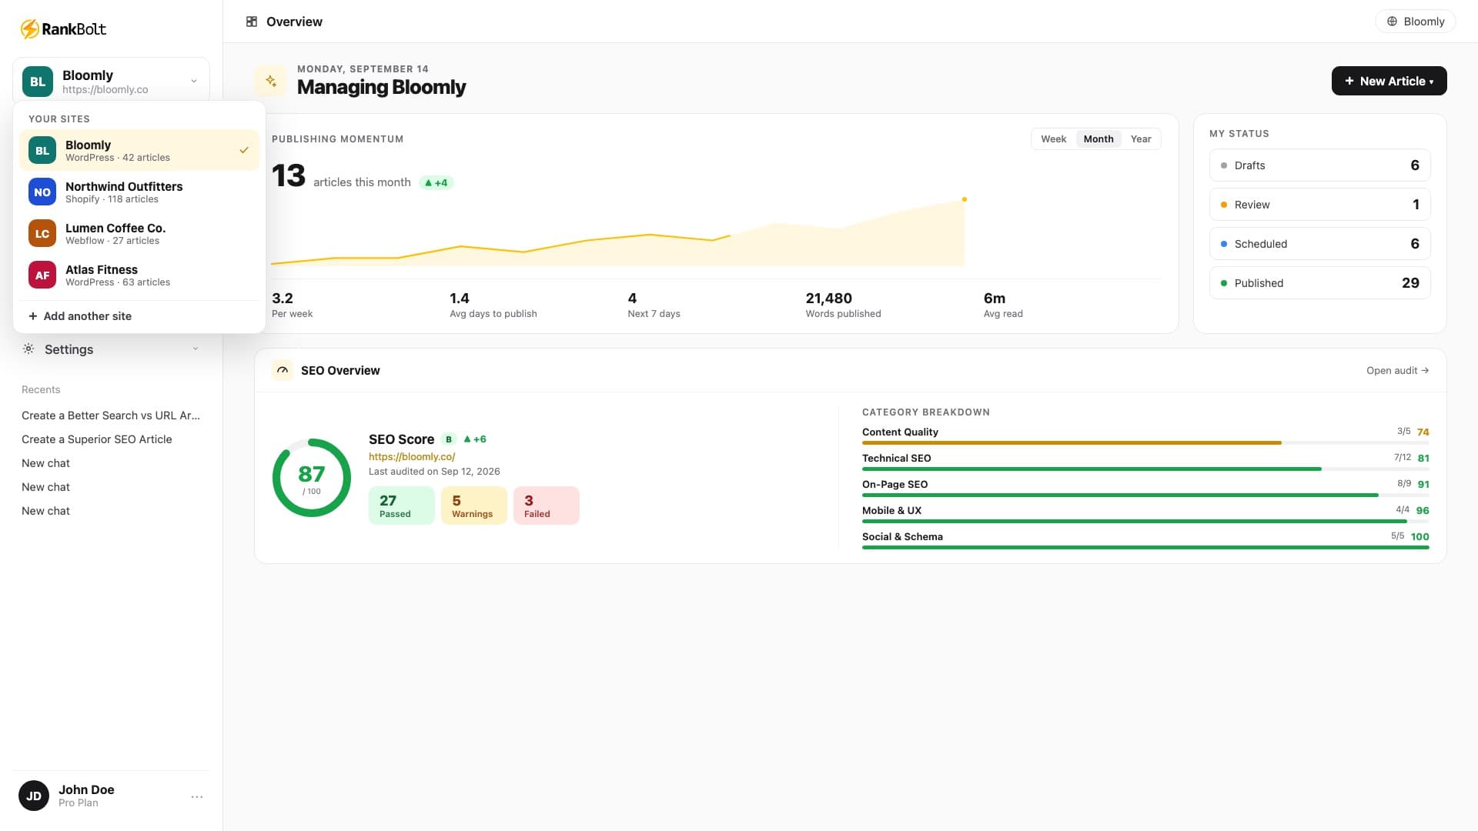Click the On-Page SEO progress bar
This screenshot has height=831, width=1478.
click(x=1145, y=496)
